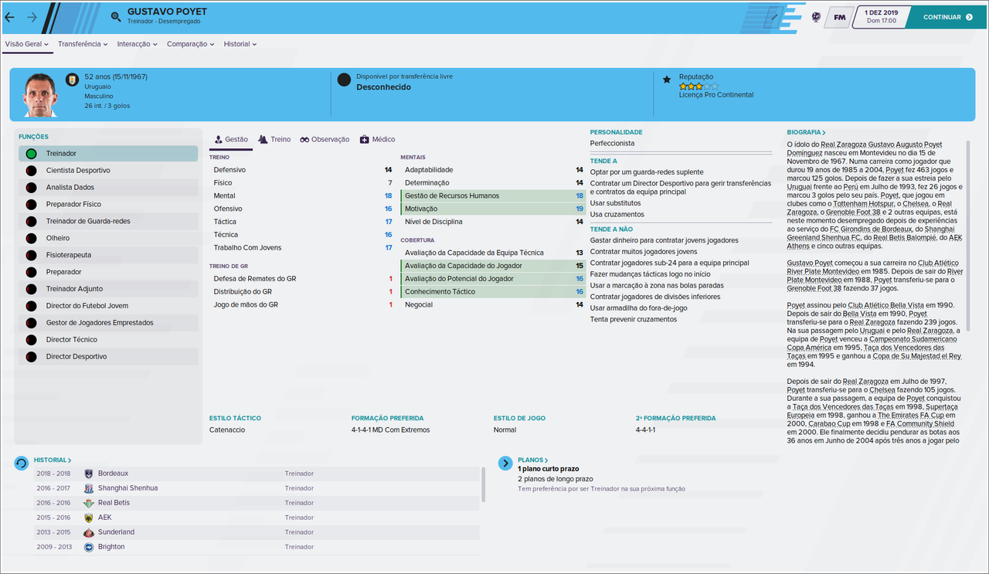The height and width of the screenshot is (574, 989).
Task: Click the Fisioterapeuta role indicator circle
Action: (31, 255)
